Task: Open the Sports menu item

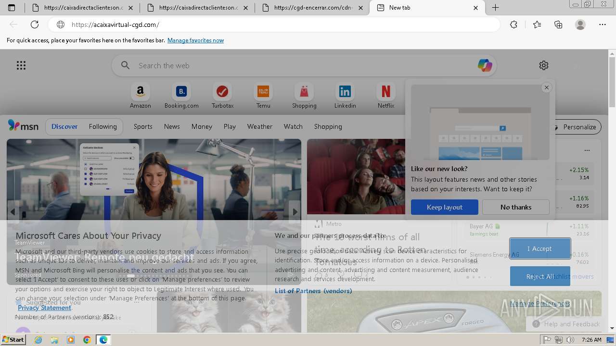Action: pos(143,126)
